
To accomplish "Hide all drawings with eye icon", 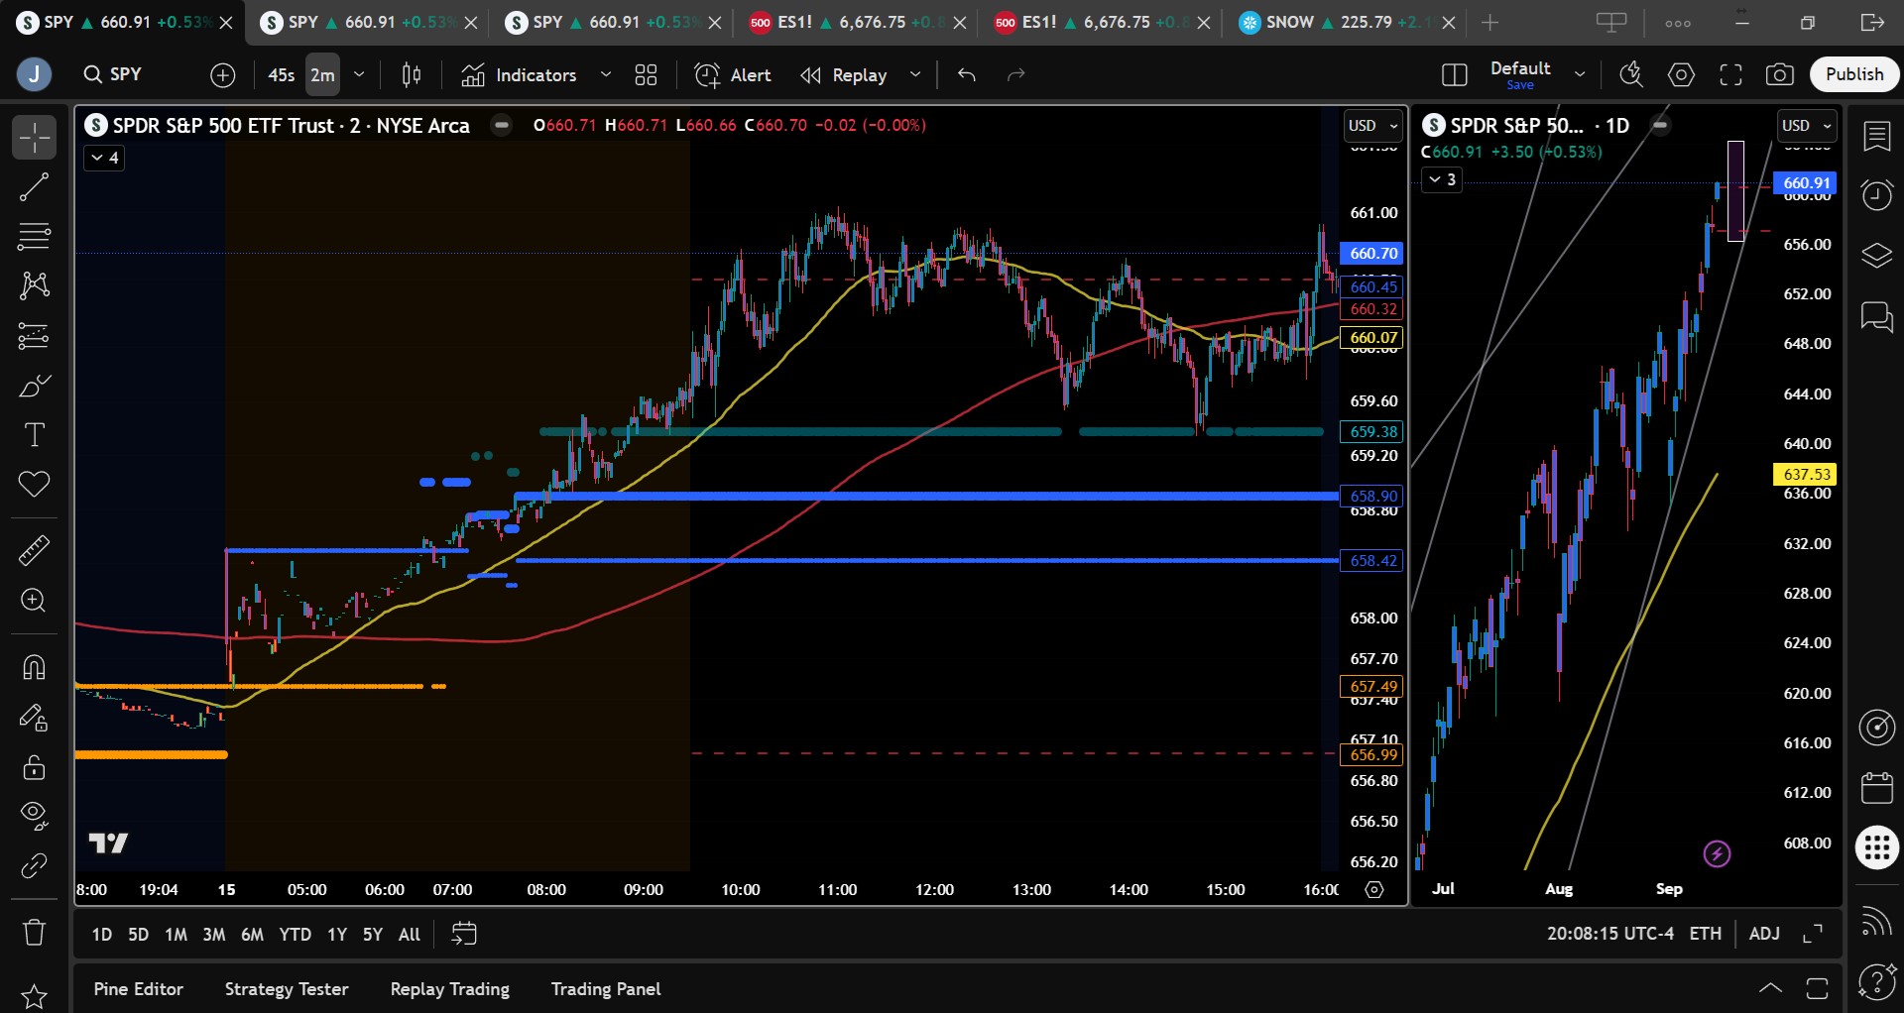I will 34,816.
